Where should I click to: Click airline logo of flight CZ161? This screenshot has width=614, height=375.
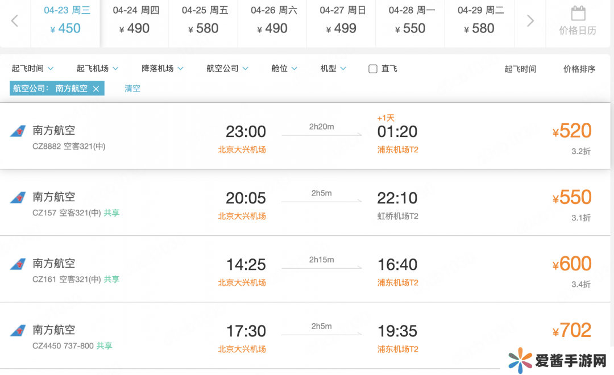coord(18,264)
